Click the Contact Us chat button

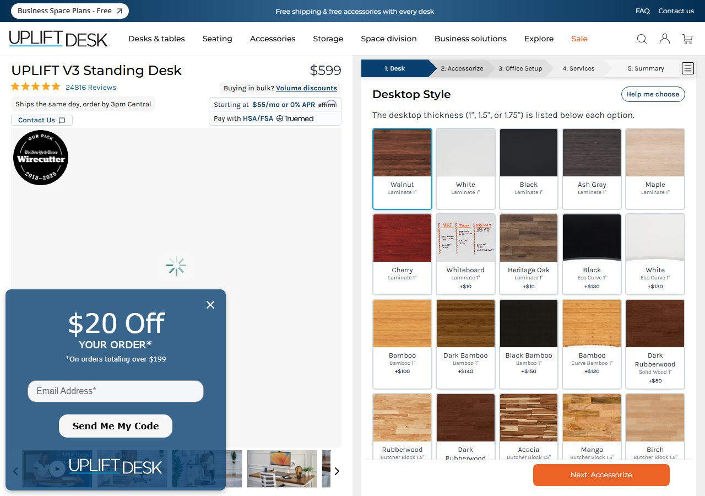(41, 120)
